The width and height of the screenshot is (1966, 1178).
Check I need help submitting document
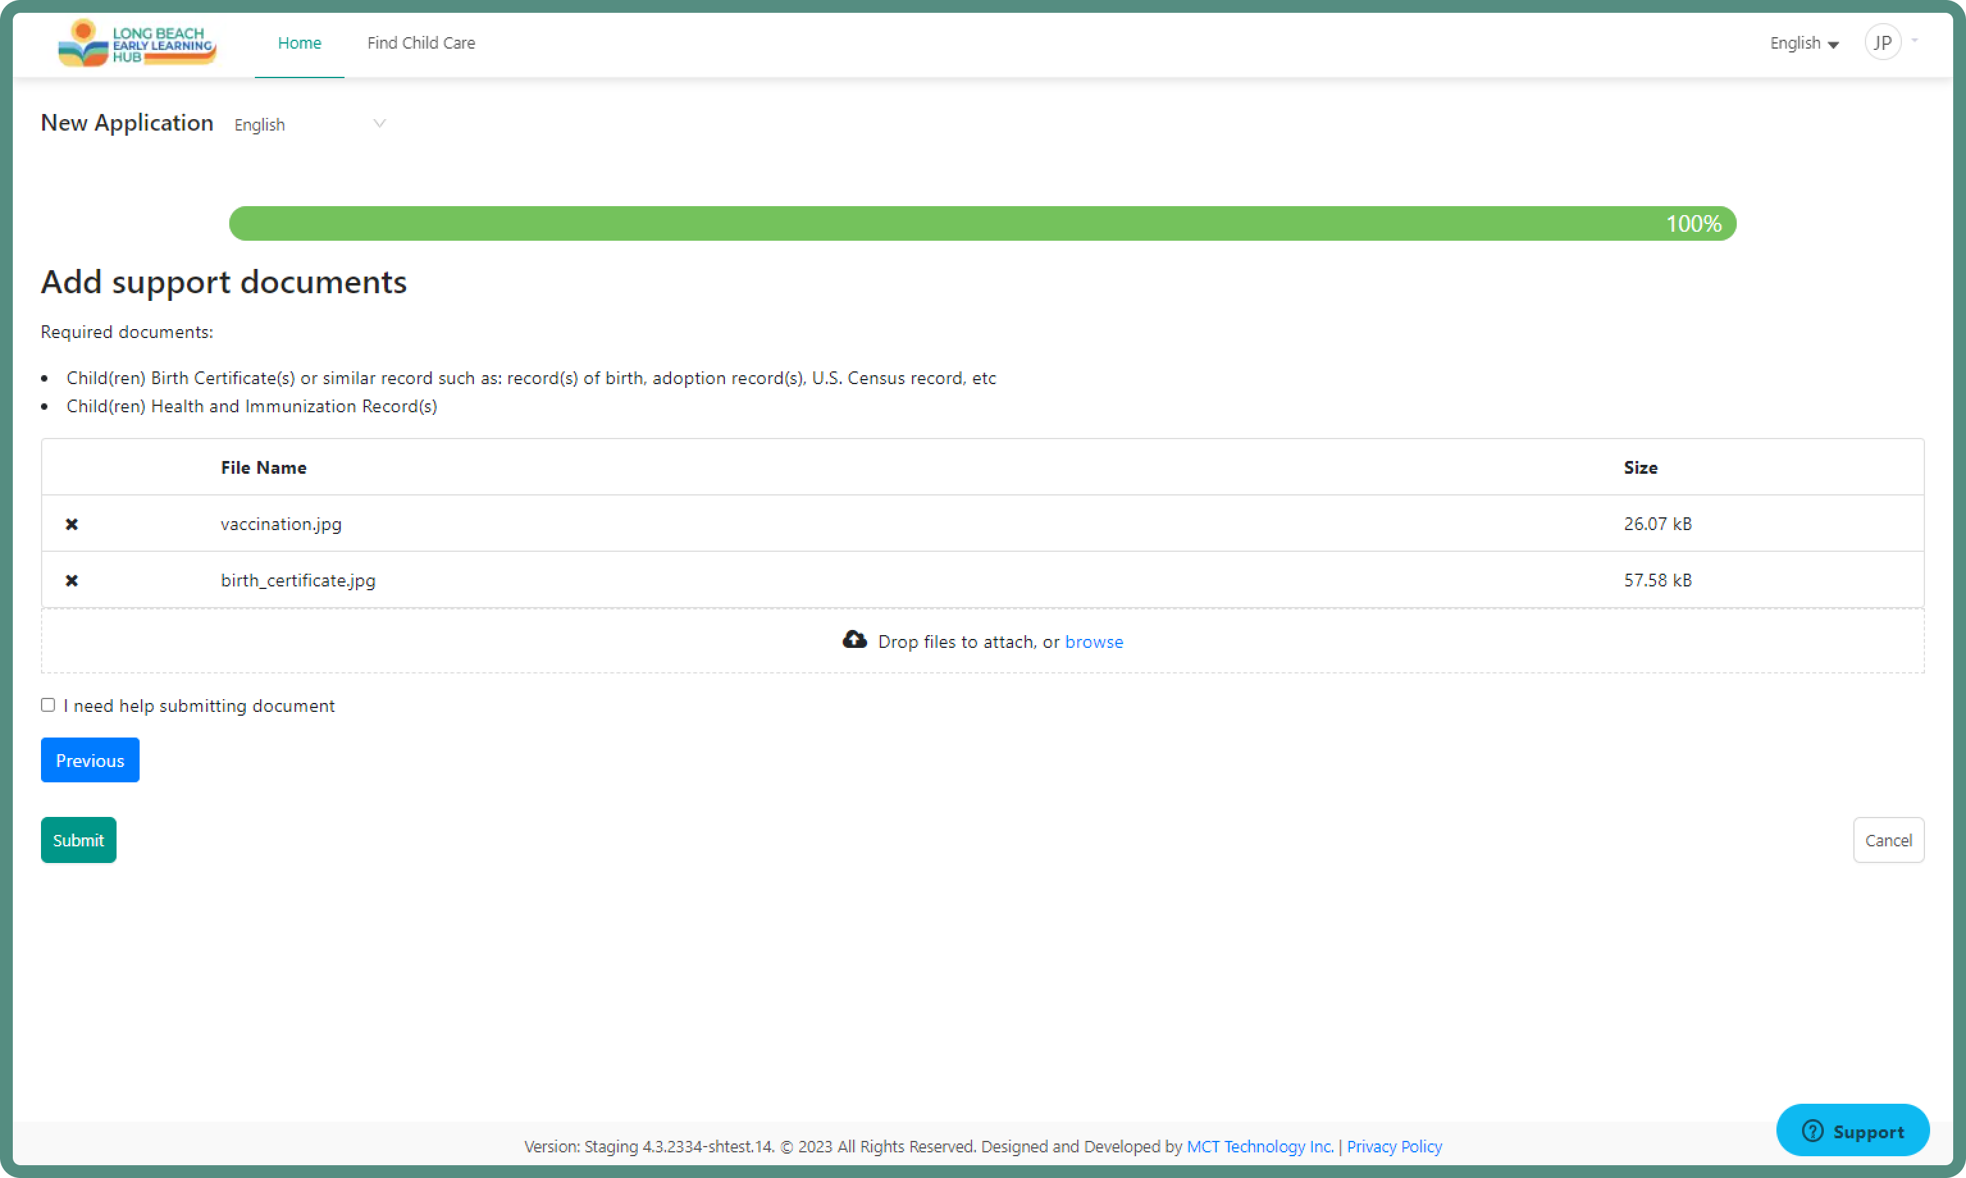[x=47, y=705]
